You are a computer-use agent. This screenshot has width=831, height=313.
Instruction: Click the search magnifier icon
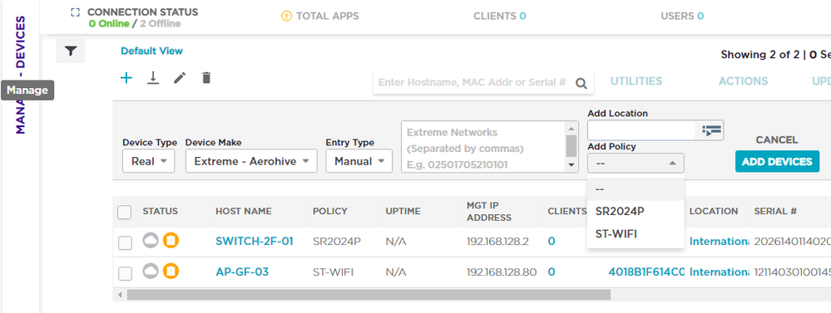(581, 83)
